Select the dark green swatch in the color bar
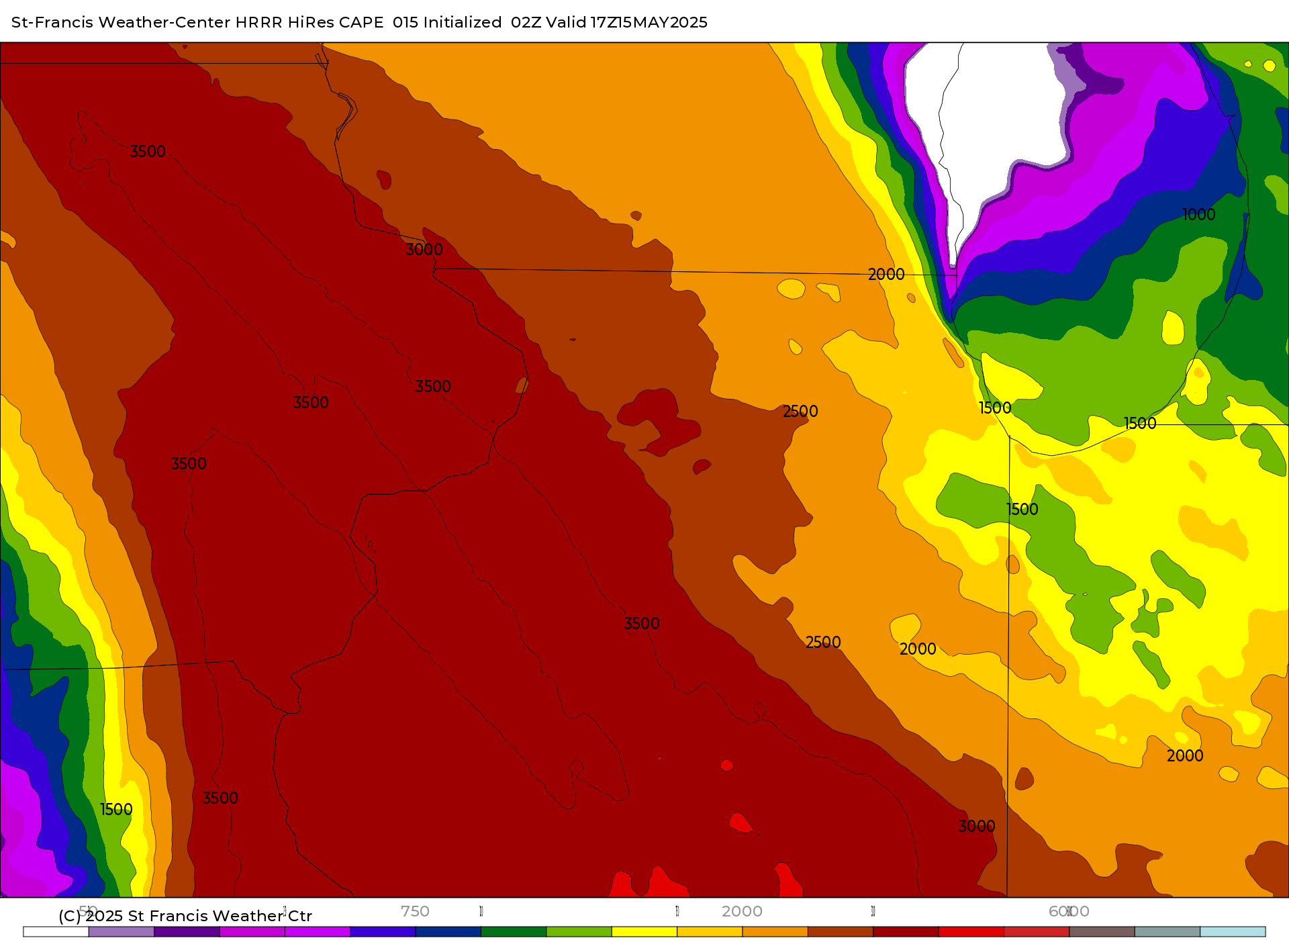This screenshot has height=940, width=1289. (514, 932)
